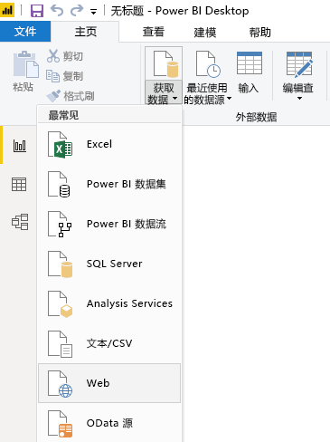Switch to the 主页 ribbon tab
Viewport: 330px width, 442px height.
pos(86,32)
